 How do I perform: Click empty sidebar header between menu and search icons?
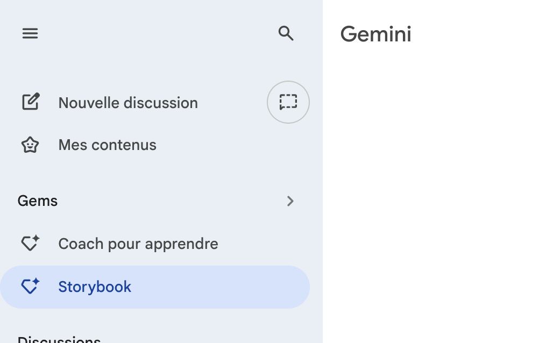156,33
